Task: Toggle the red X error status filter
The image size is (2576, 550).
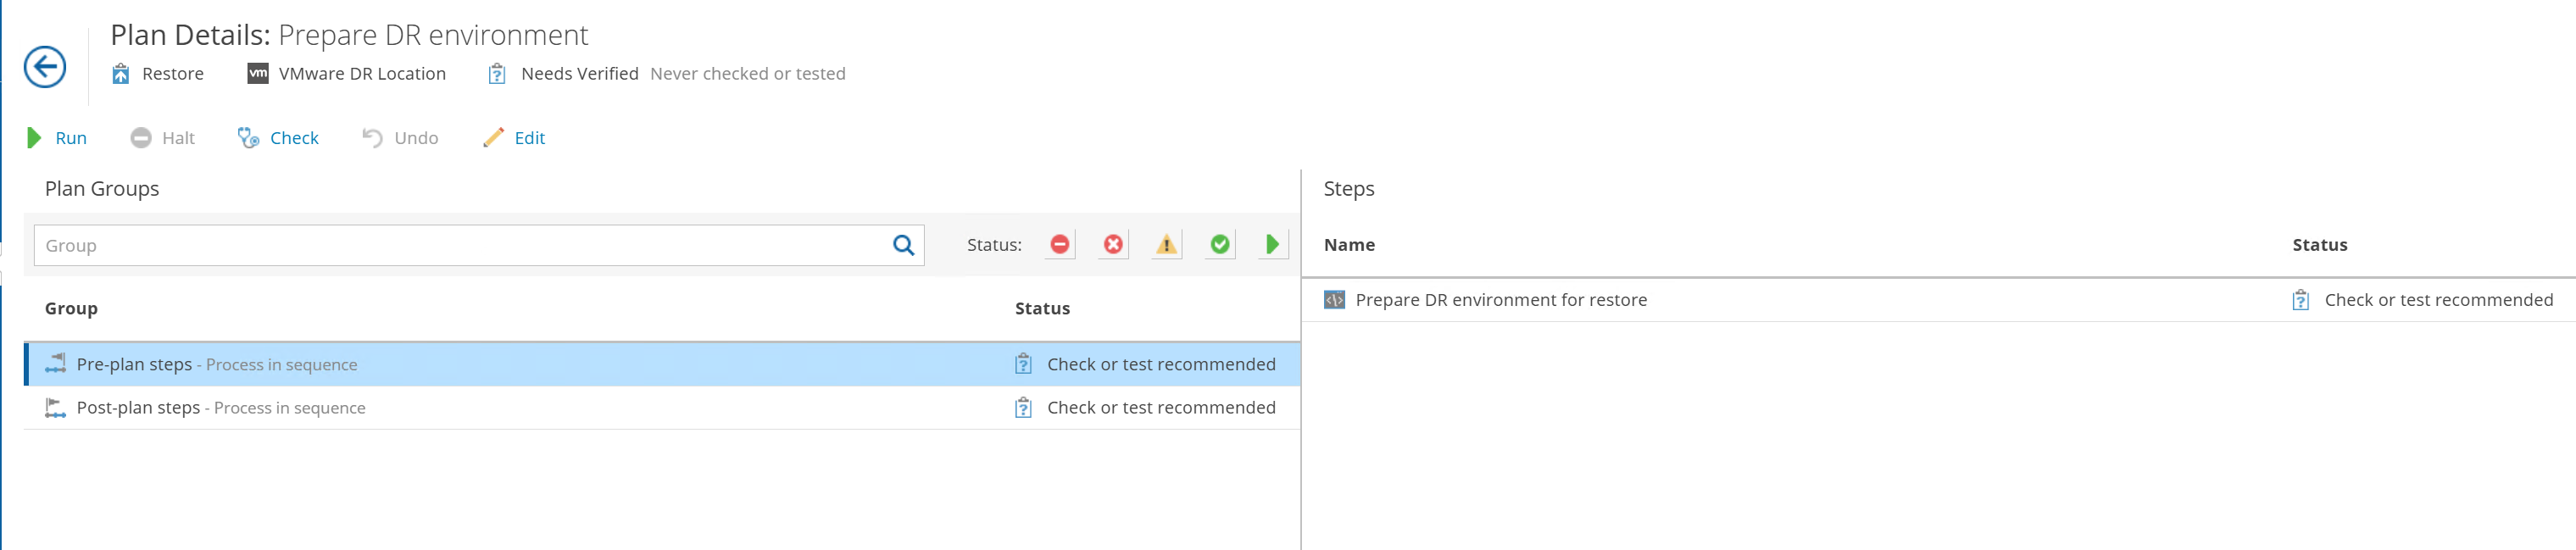Action: point(1113,245)
